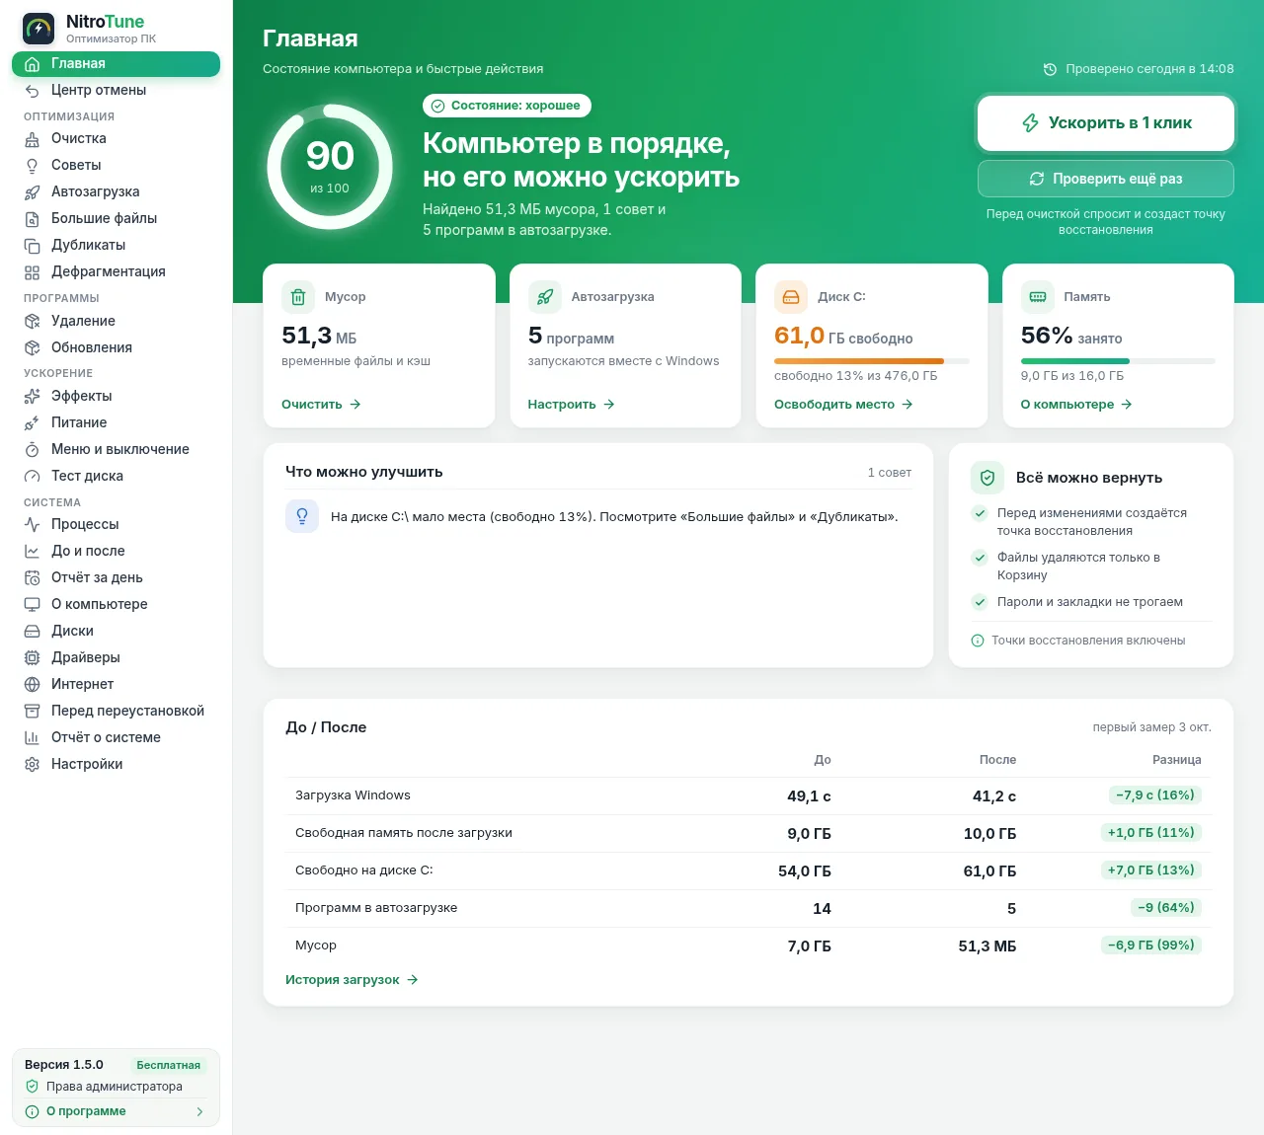
Task: Open the Дубликаты section
Action: tap(116, 246)
